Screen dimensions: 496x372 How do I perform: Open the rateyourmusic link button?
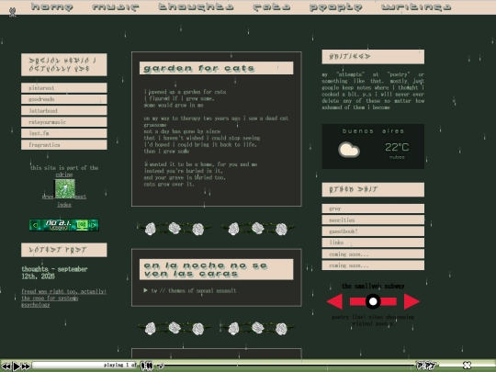coord(64,122)
